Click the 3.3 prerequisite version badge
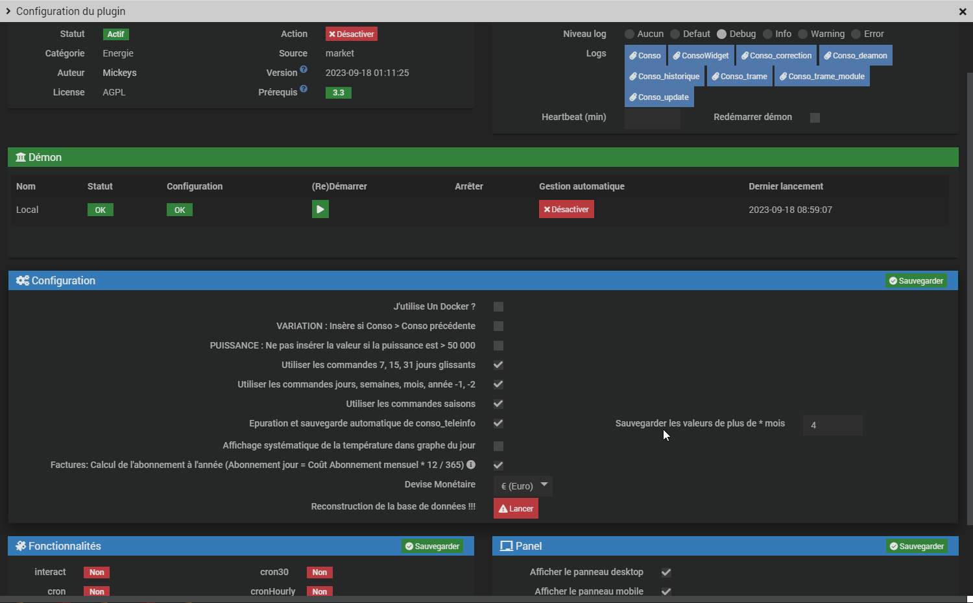973x603 pixels. pos(339,93)
